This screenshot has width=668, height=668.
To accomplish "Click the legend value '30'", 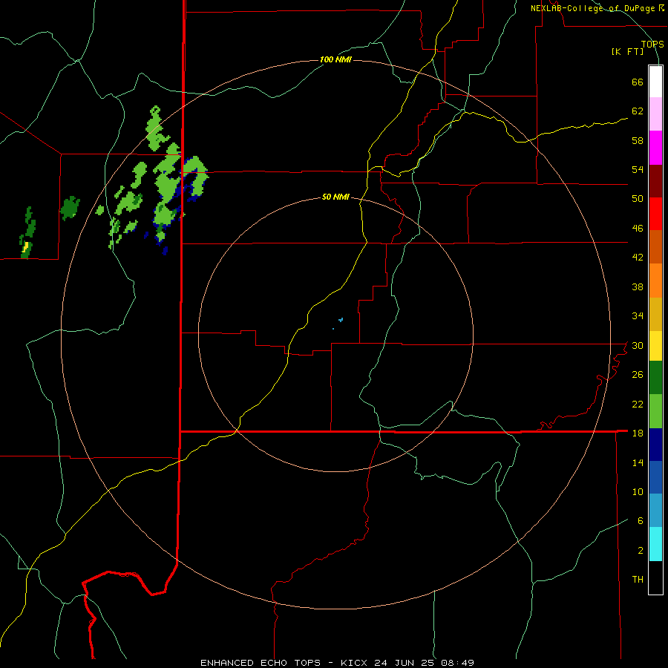I will tap(638, 345).
